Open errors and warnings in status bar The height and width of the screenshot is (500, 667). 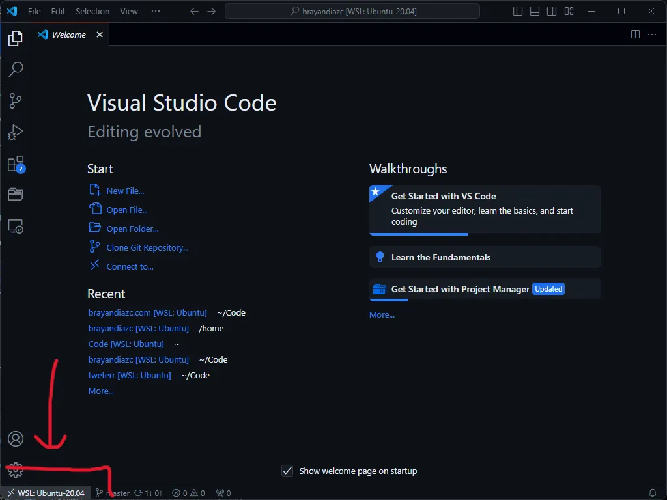[188, 493]
